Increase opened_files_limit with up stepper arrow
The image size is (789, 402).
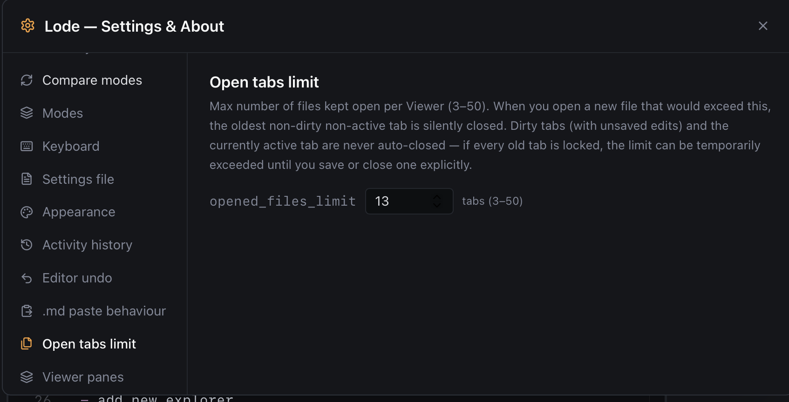(437, 197)
